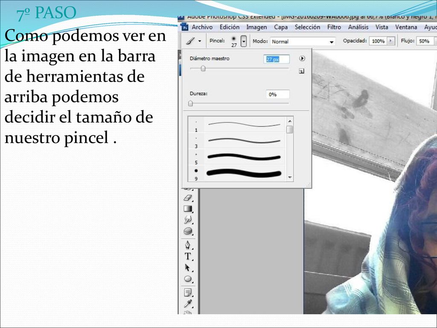Open the Selección menu
Viewport: 437px width, 328px height.
(307, 27)
